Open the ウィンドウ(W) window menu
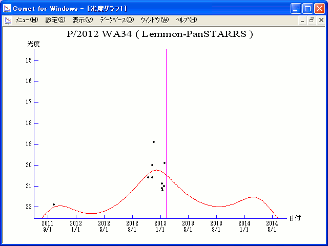This screenshot has height=246, width=328. pos(154,20)
